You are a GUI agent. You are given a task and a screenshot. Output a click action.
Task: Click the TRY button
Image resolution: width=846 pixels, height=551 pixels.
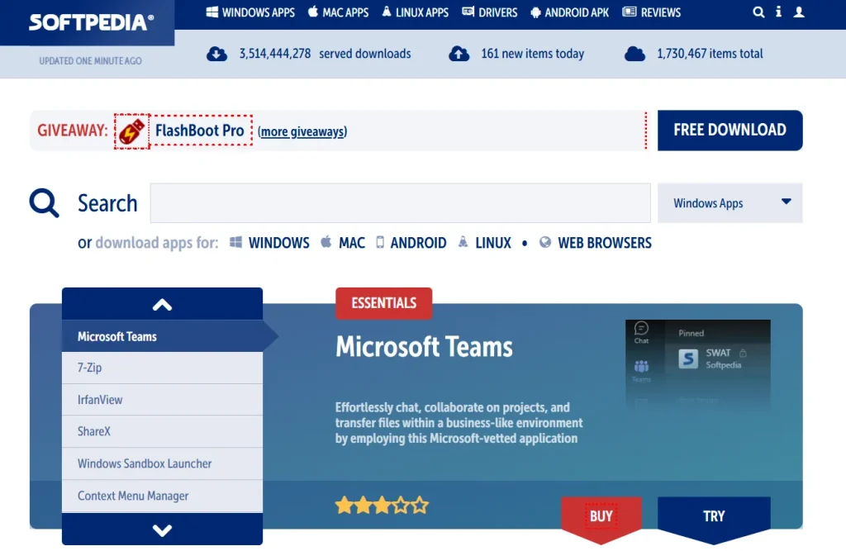tap(714, 518)
